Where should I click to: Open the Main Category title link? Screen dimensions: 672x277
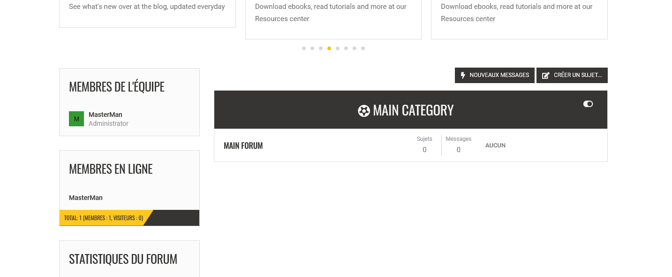(x=413, y=110)
